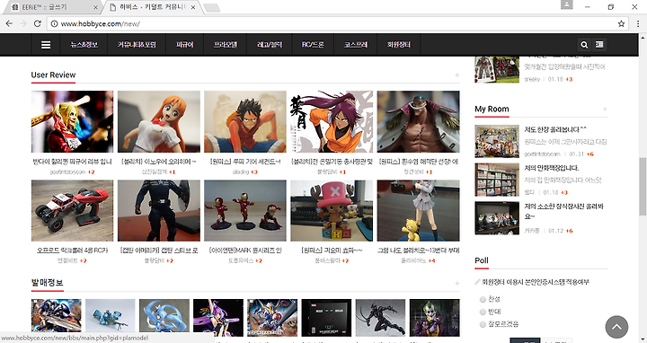Viewport: 647px width, 343px height.
Task: Select the 찬성 poll option
Action: [x=483, y=299]
